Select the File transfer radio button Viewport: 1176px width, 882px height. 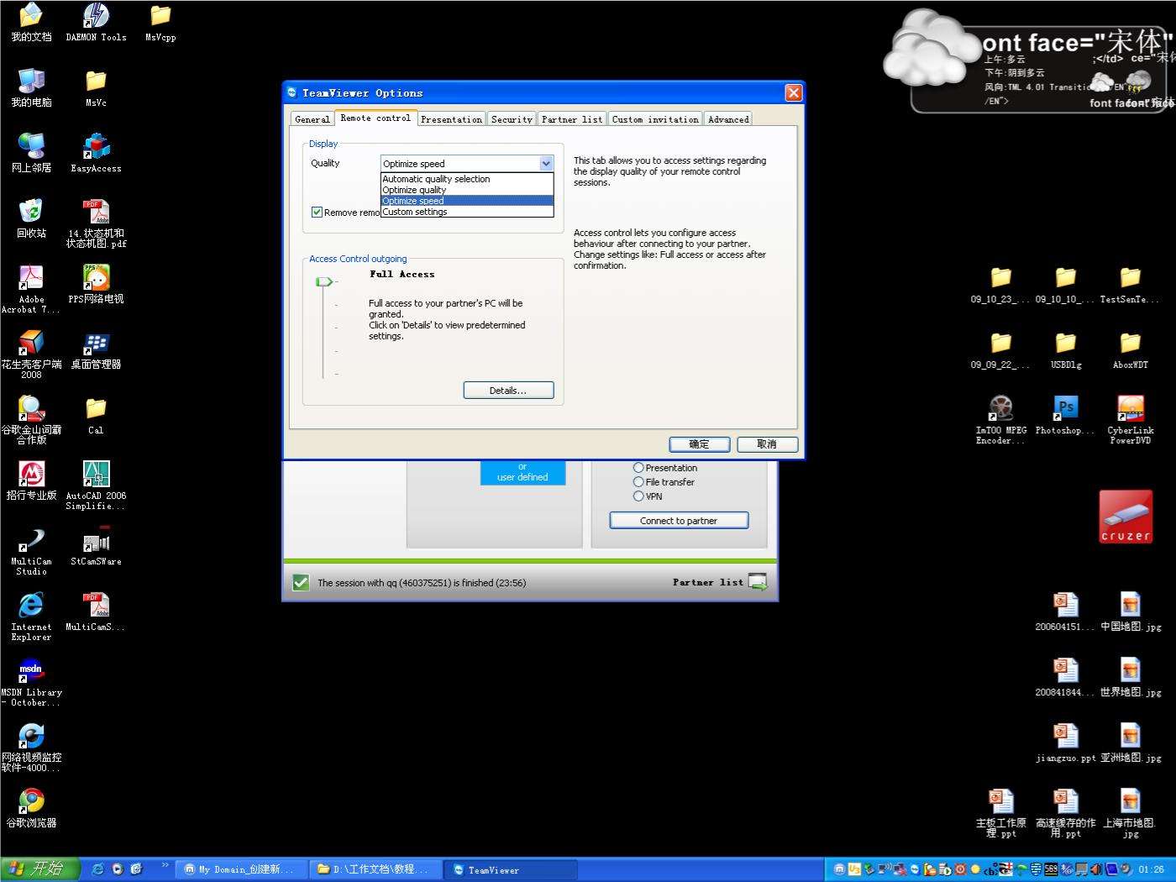(x=638, y=482)
